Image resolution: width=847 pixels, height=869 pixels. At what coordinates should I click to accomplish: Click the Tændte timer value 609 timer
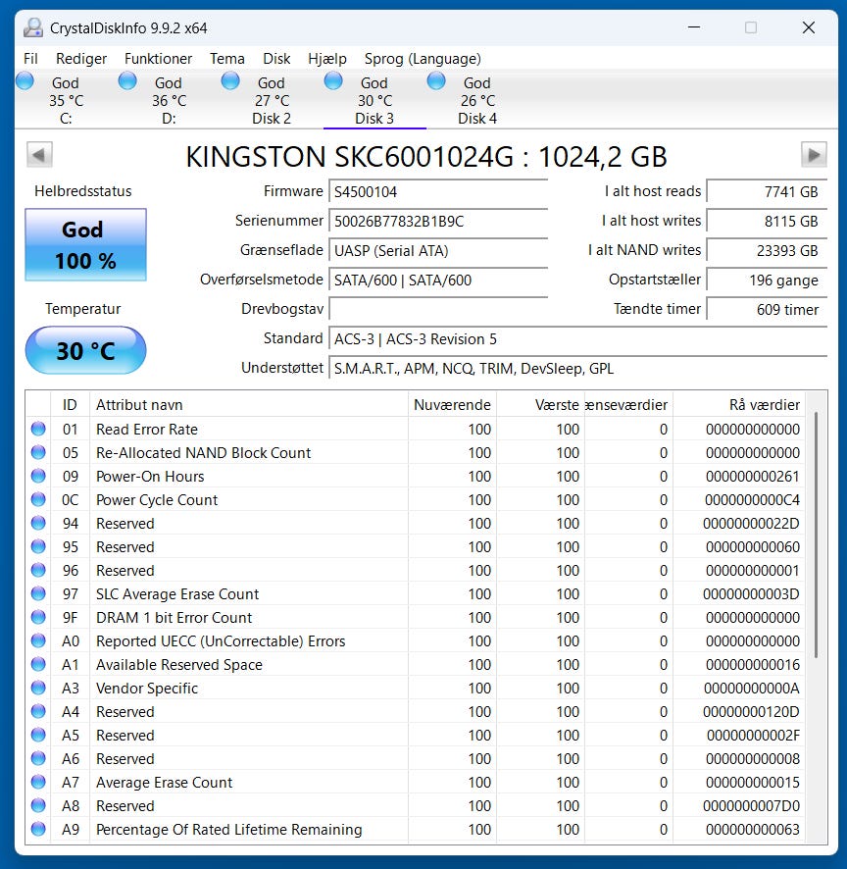[x=768, y=309]
